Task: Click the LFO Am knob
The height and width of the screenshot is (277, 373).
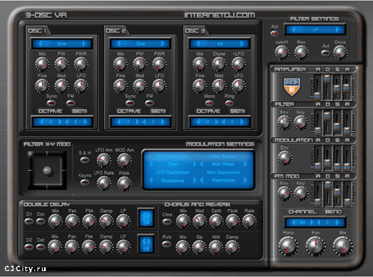Action: tap(103, 159)
